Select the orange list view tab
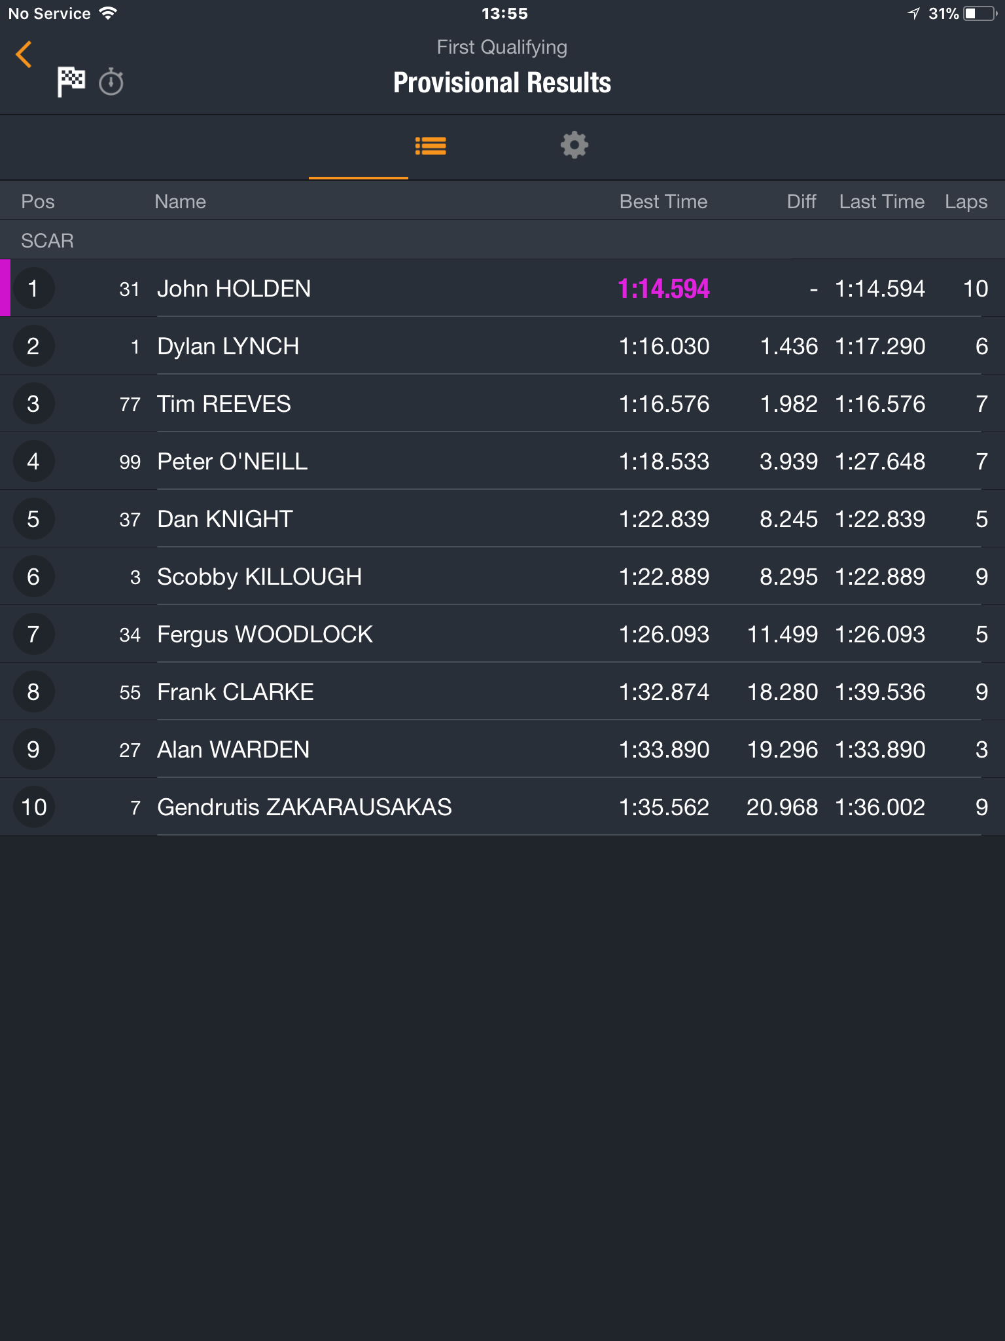 [431, 146]
